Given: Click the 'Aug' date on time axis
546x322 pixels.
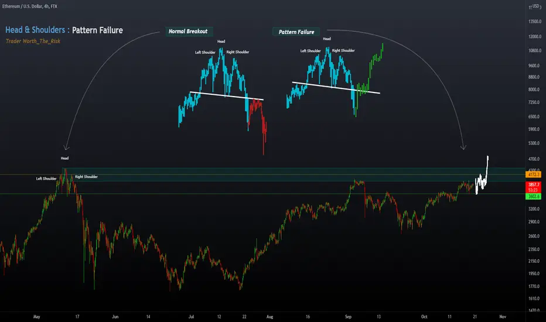Looking at the screenshot, I should pos(270,317).
